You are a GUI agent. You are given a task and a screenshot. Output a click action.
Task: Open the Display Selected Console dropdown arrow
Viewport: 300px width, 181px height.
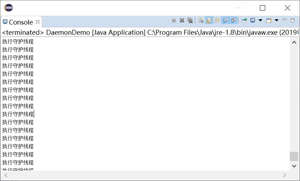[260, 20]
